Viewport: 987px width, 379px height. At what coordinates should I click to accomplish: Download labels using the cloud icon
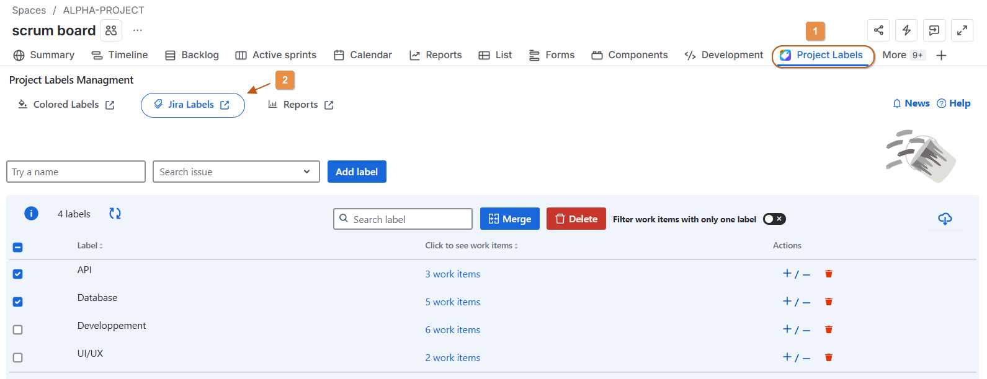tap(945, 219)
